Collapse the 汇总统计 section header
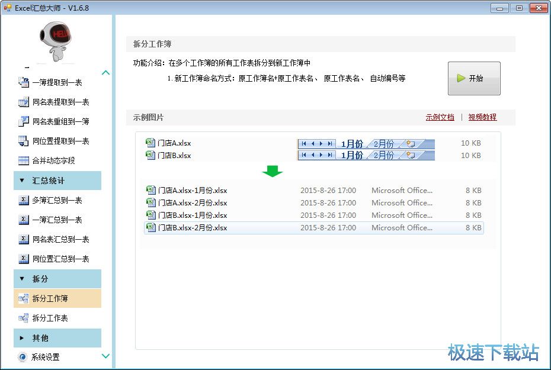Screen dimensions: 551x370 pos(57,181)
